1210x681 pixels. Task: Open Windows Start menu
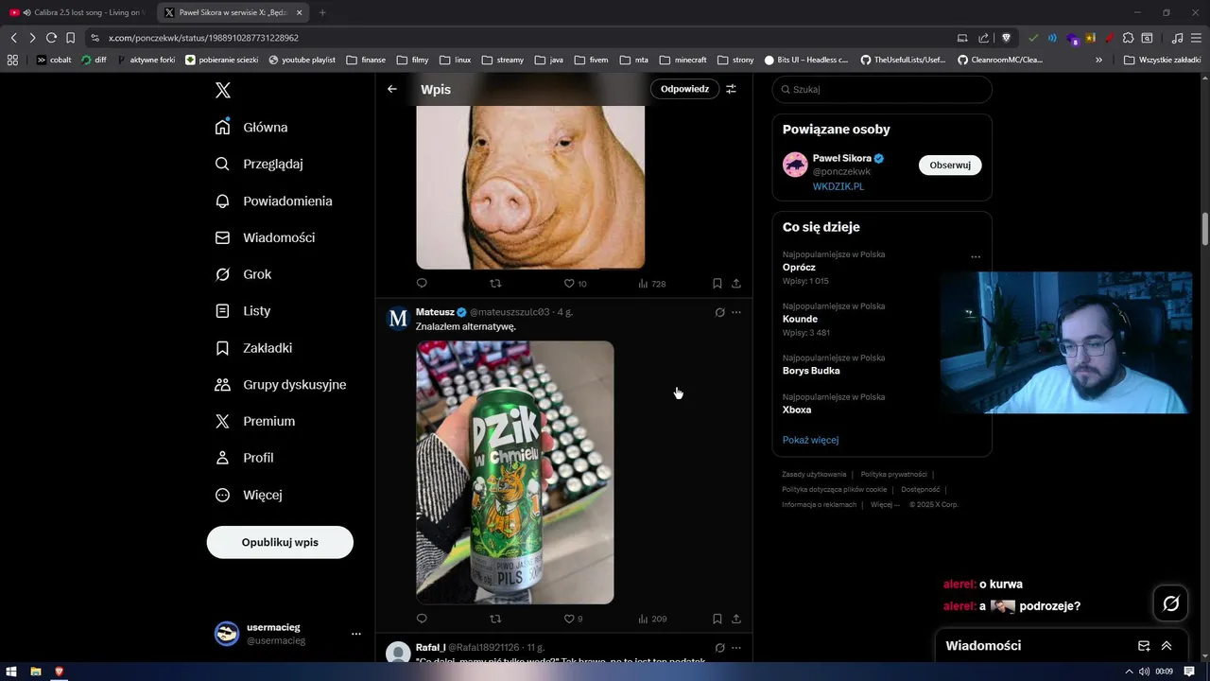click(12, 672)
